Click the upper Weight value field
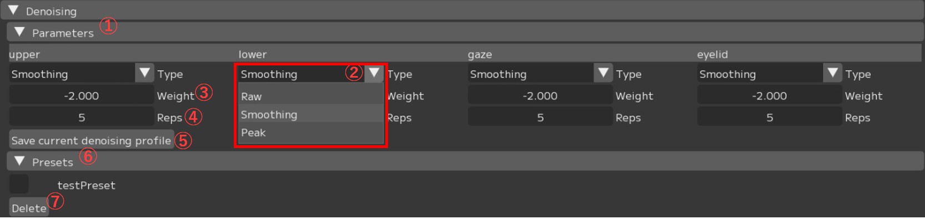This screenshot has width=925, height=224. (x=82, y=95)
